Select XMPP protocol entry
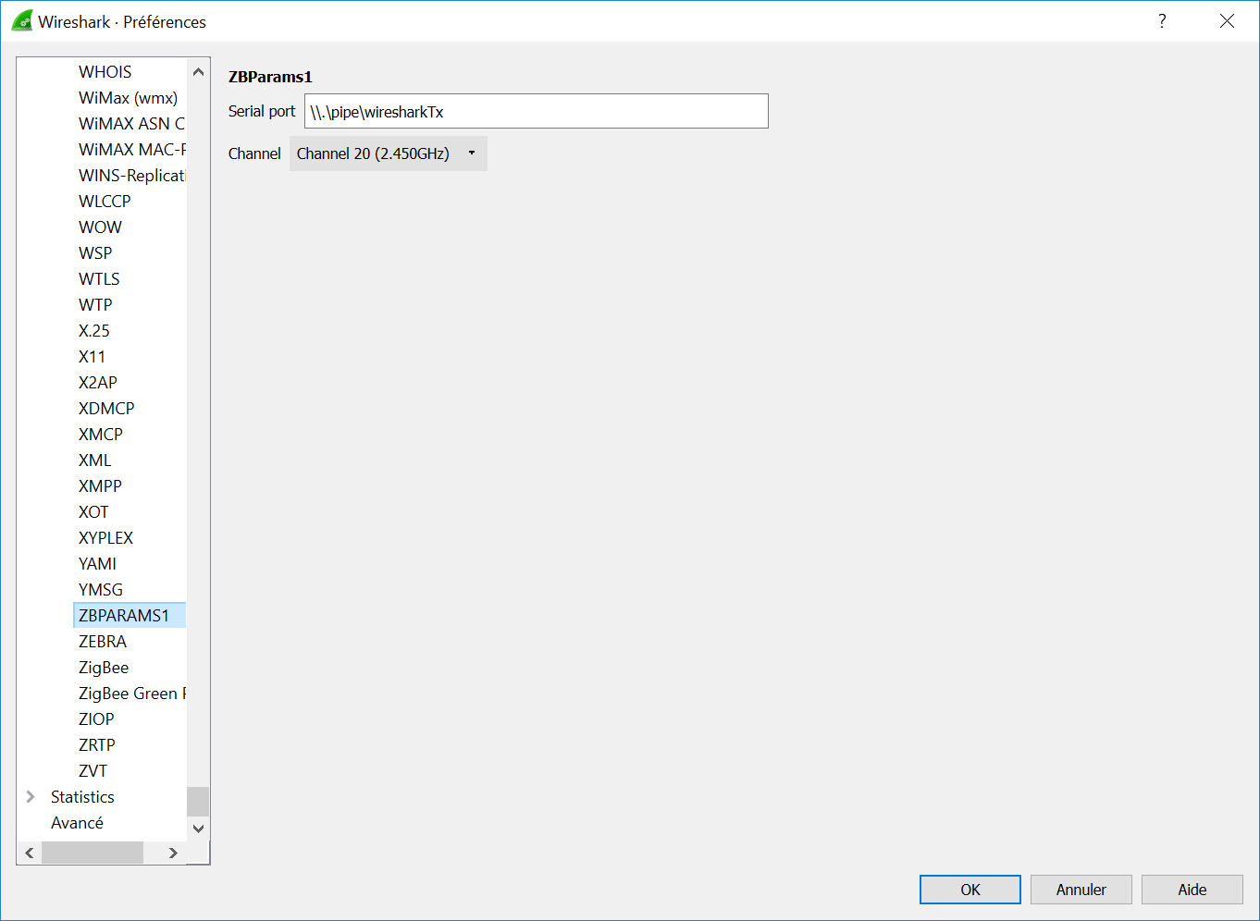Viewport: 1260px width, 921px height. click(100, 486)
